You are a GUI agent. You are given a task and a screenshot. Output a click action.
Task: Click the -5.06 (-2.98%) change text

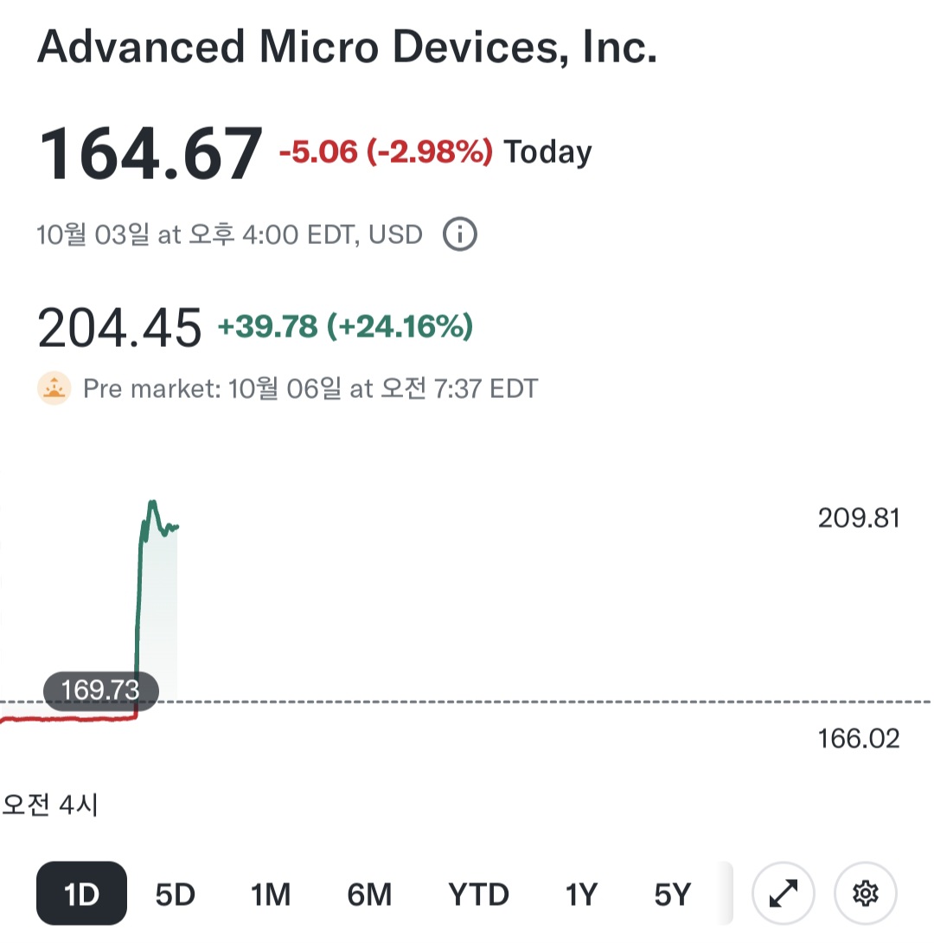click(x=386, y=153)
